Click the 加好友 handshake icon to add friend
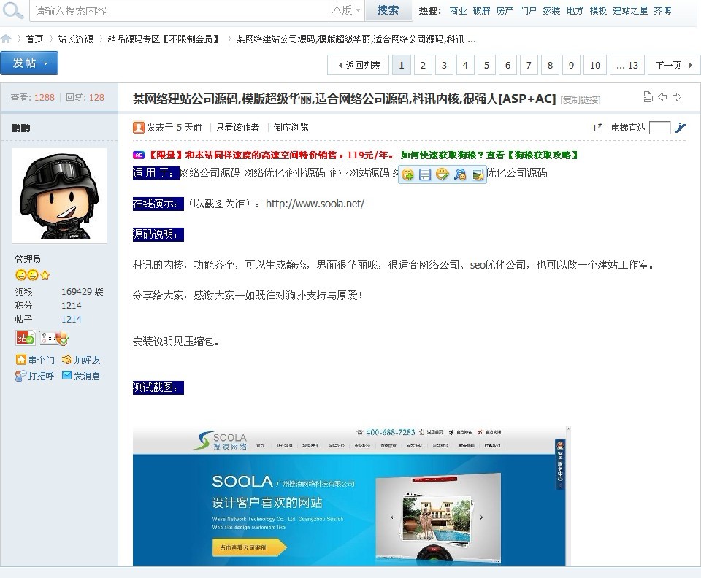This screenshot has height=578, width=701. pyautogui.click(x=66, y=360)
